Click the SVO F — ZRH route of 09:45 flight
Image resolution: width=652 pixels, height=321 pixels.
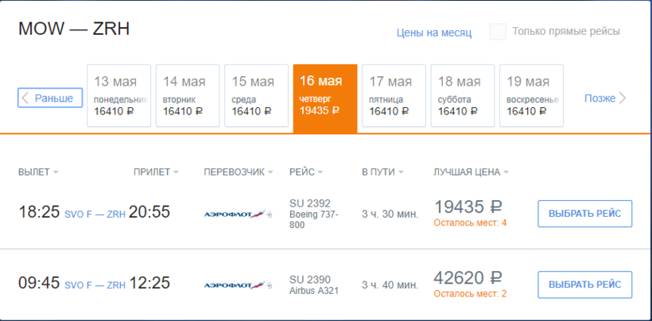(x=95, y=284)
